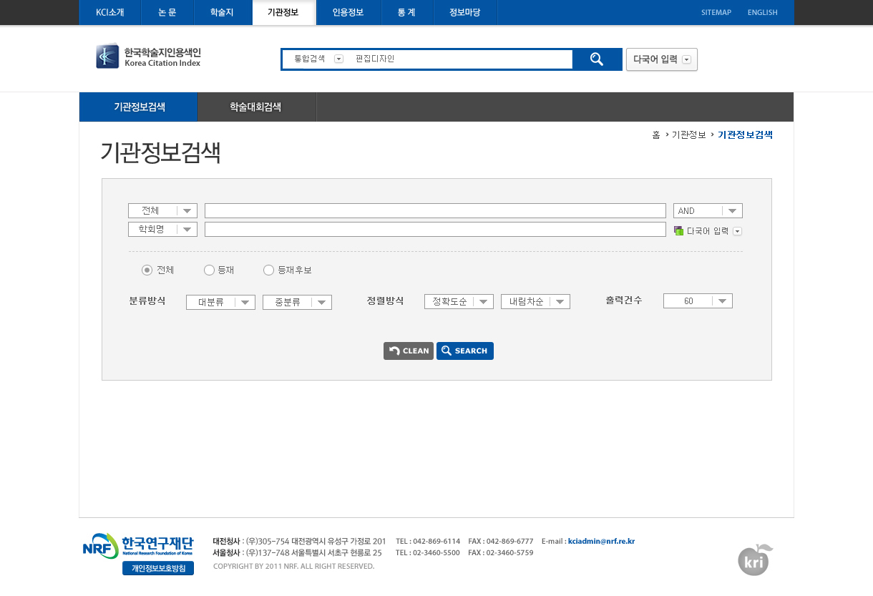Click the 정렬방식 label
Viewport: 873px width, 596px height.
[x=385, y=301]
